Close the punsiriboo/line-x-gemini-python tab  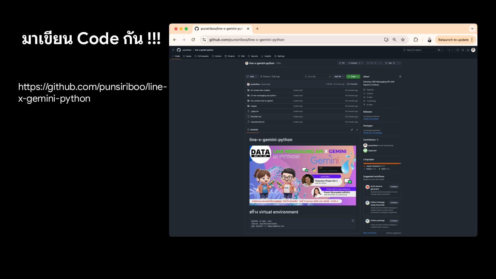(248, 29)
